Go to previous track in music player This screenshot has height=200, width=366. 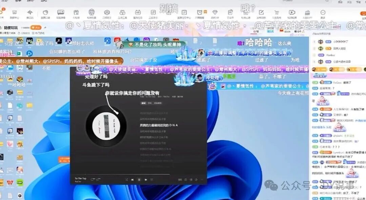[x=133, y=180]
